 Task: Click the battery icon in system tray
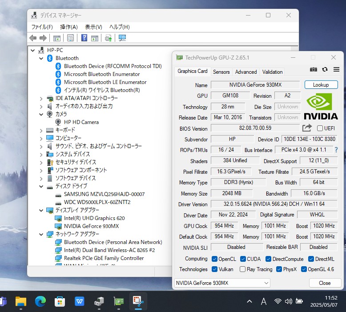coord(299,301)
